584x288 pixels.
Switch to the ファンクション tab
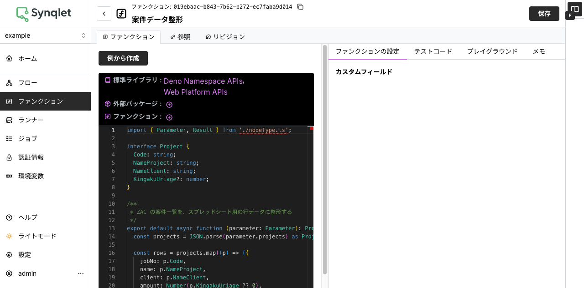tap(129, 37)
